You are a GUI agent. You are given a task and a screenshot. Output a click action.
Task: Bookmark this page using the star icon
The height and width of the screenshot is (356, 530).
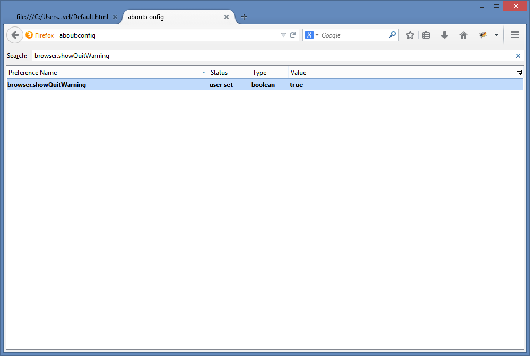click(410, 35)
